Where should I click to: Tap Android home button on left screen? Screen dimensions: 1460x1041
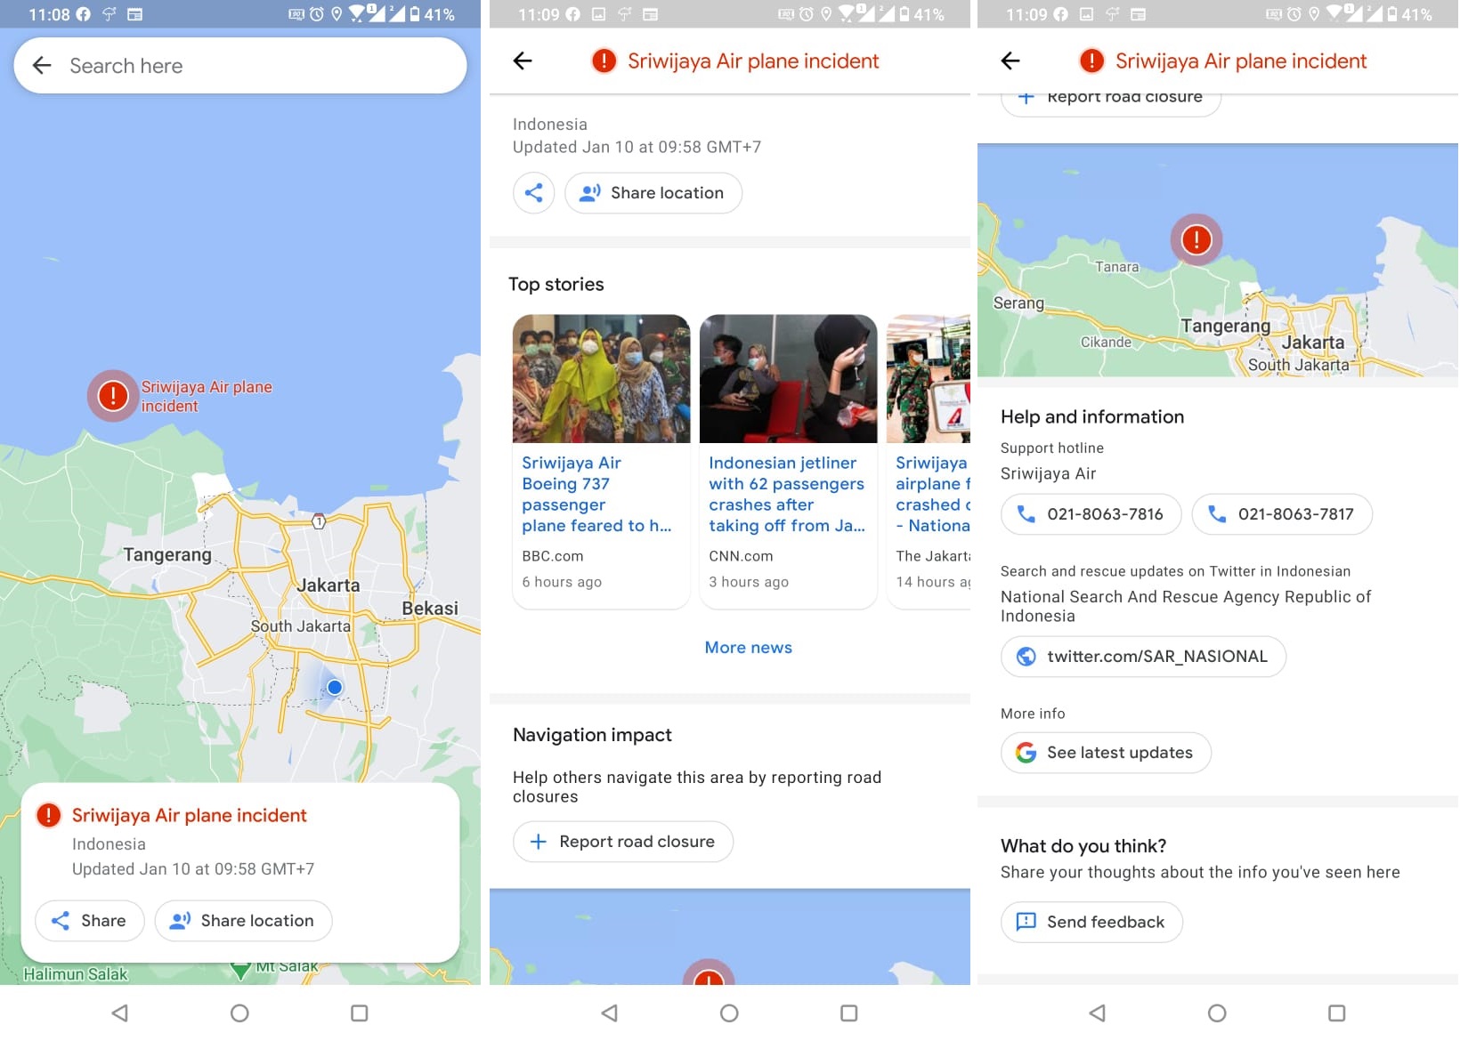pyautogui.click(x=239, y=1013)
